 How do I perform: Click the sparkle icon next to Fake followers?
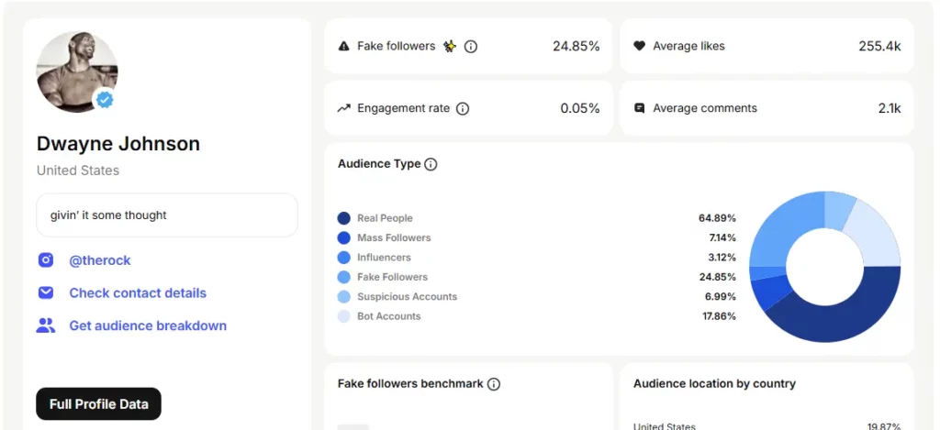click(450, 46)
